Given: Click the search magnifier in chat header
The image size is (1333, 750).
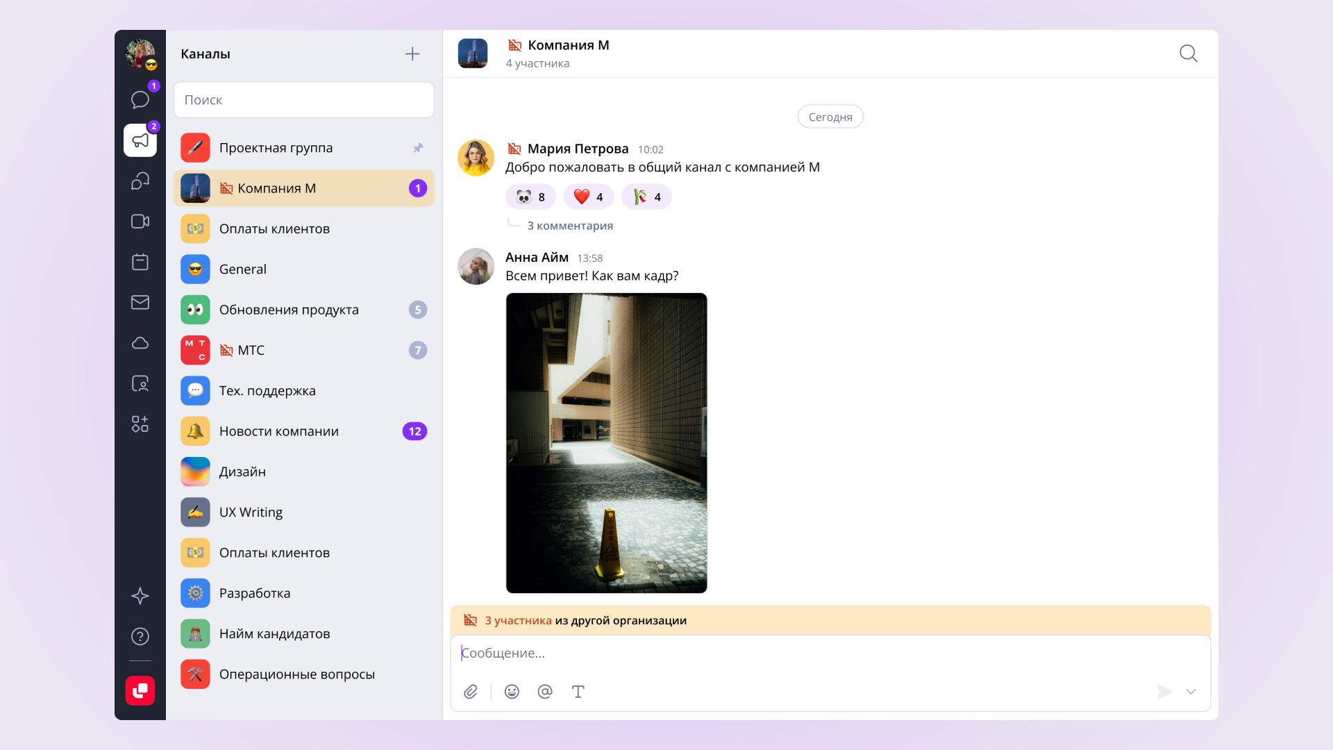Looking at the screenshot, I should [1189, 53].
